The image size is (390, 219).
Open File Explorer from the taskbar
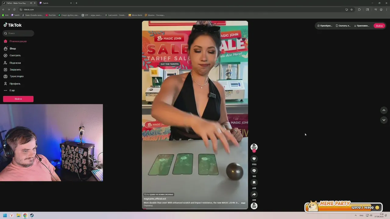coord(18,215)
